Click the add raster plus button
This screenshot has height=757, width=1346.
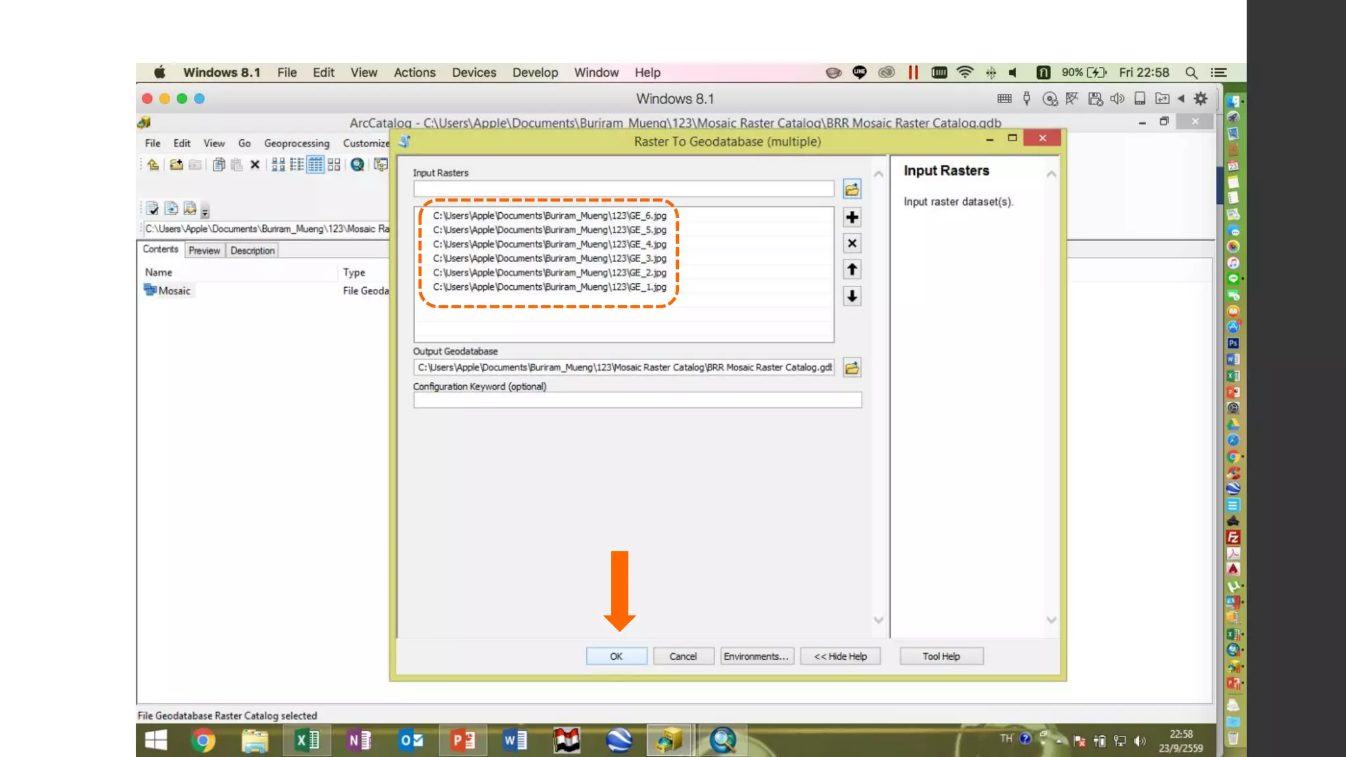852,218
